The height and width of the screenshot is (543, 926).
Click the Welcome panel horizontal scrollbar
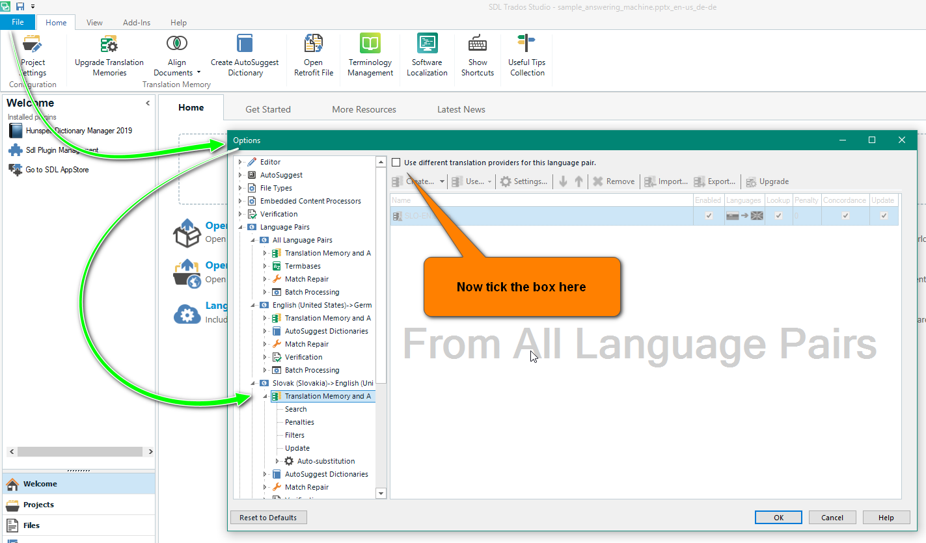80,451
